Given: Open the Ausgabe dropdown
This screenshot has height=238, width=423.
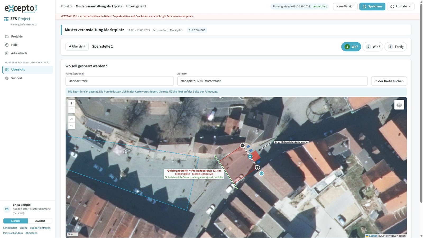Looking at the screenshot, I should (x=401, y=6).
